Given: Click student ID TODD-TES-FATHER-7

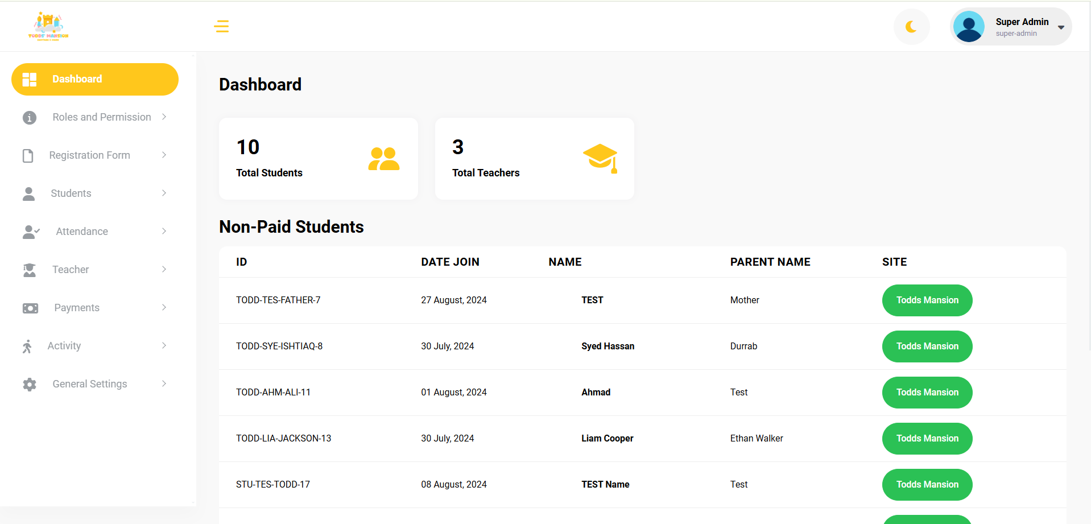Looking at the screenshot, I should (278, 300).
